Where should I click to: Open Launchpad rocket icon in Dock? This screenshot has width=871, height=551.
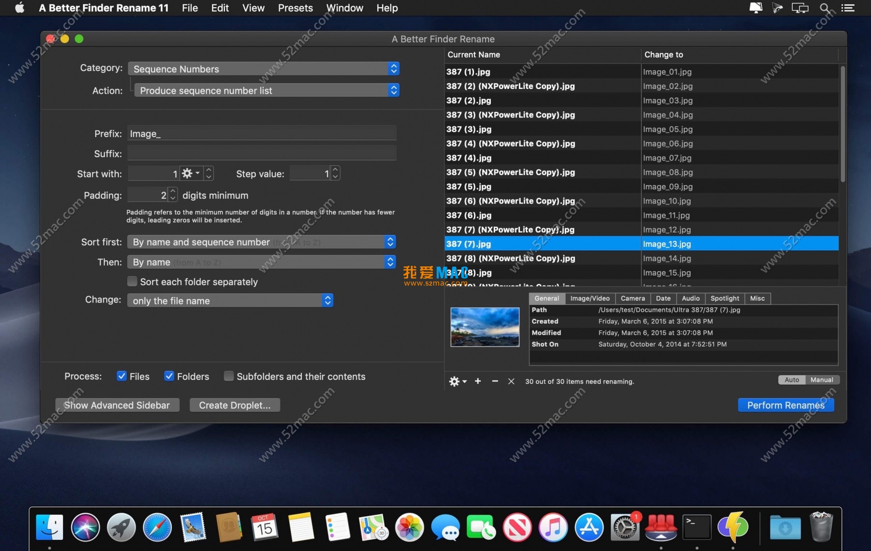pos(121,527)
